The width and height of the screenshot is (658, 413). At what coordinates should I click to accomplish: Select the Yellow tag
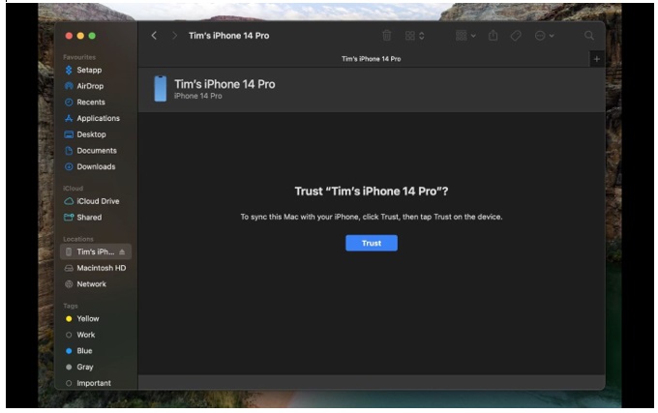click(x=87, y=318)
